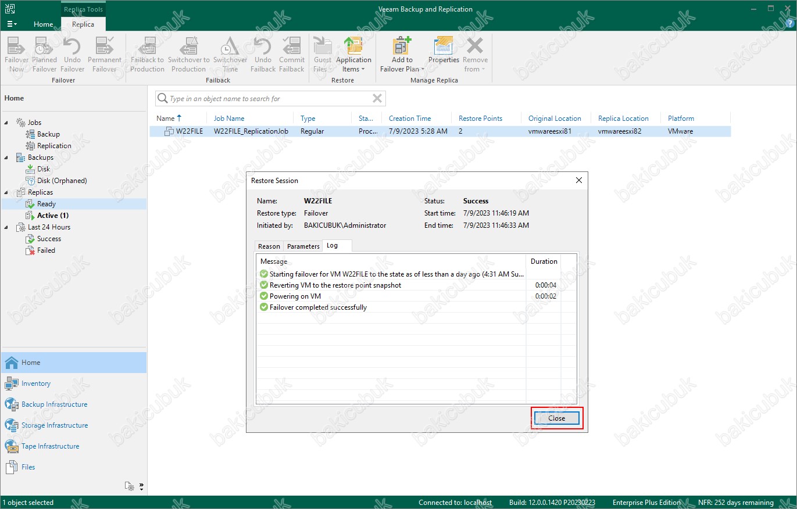Collapse the Last 24 Hours node
797x509 pixels.
(6, 227)
